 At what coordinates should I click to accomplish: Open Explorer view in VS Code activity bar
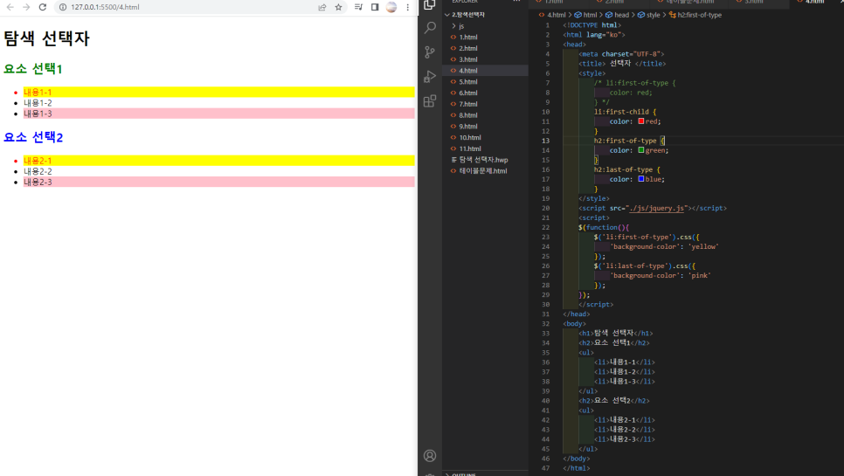coord(430,4)
